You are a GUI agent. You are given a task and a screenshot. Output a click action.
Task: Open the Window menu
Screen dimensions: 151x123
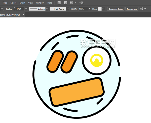40,3
